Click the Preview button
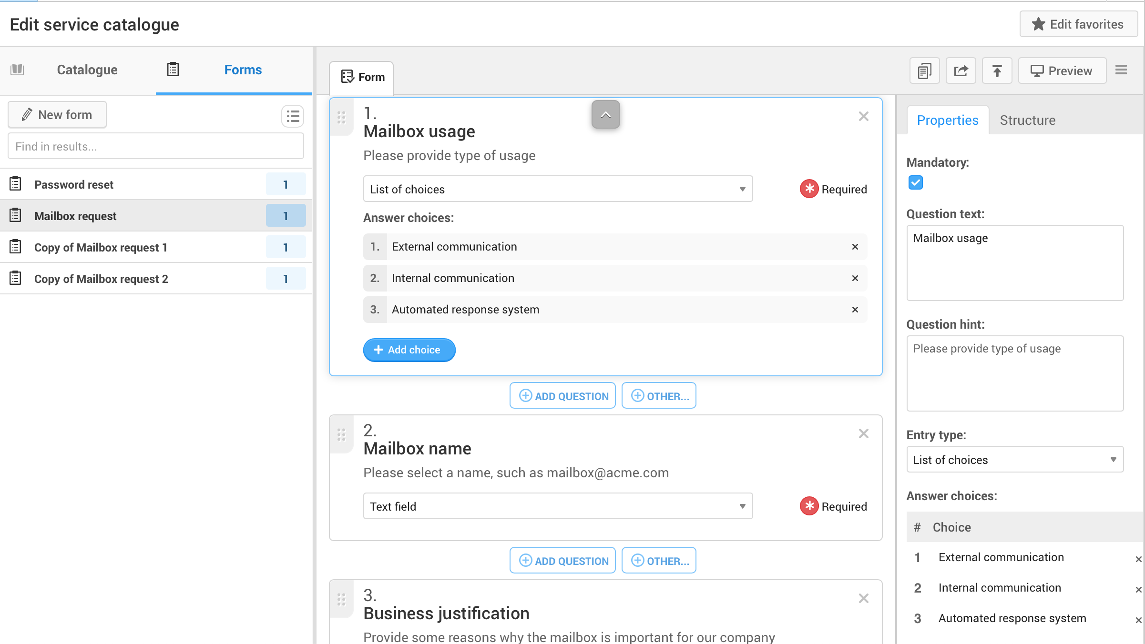 click(x=1062, y=71)
